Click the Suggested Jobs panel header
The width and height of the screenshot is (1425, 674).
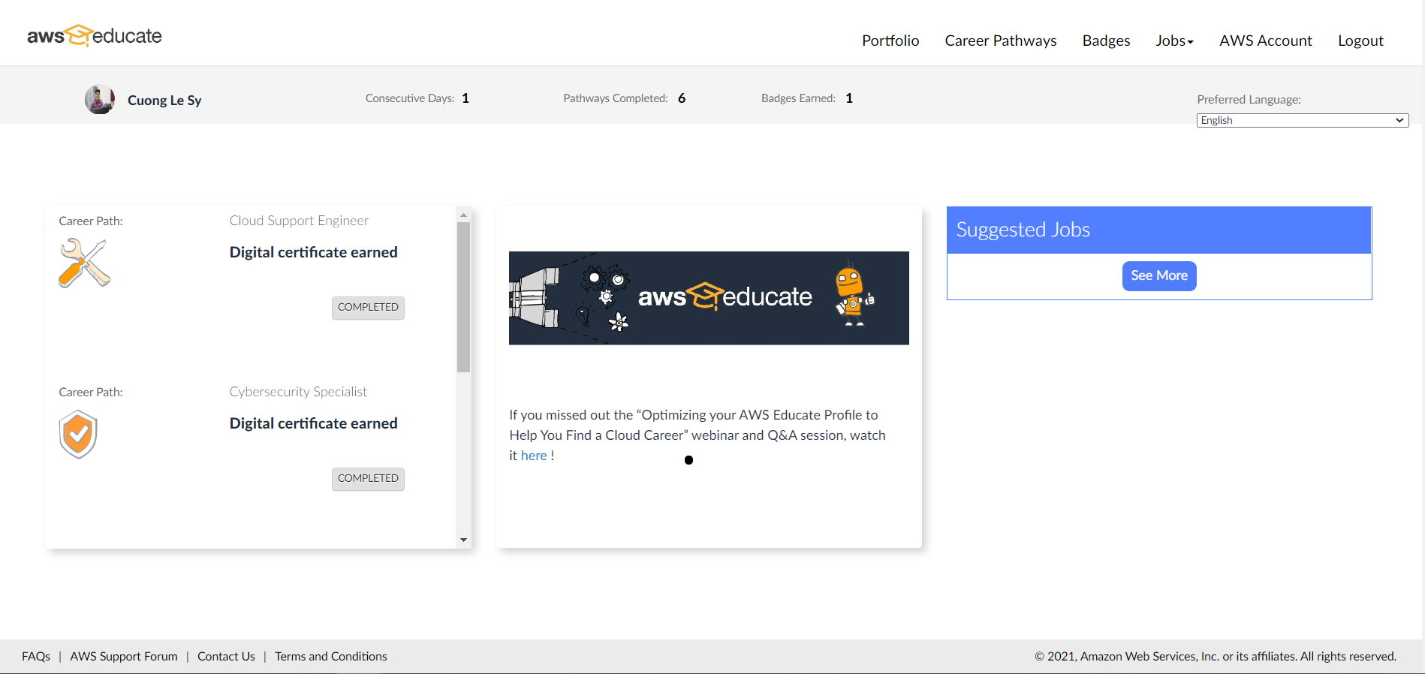[1159, 230]
